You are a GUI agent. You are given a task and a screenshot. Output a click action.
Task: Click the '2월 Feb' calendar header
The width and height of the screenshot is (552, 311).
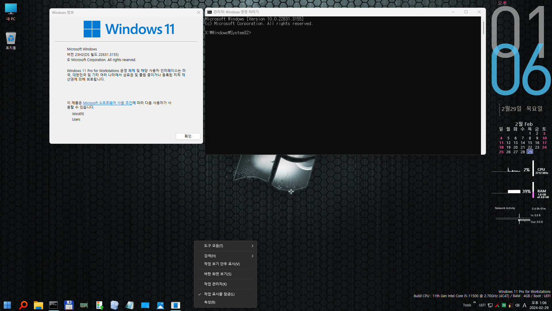[x=524, y=124]
